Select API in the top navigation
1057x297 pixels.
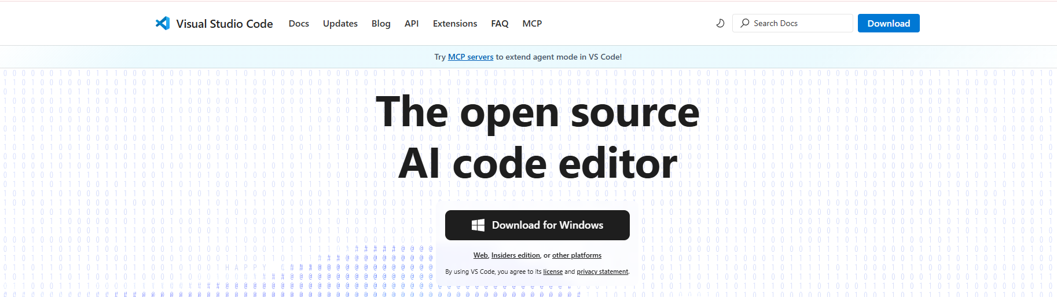tap(412, 24)
